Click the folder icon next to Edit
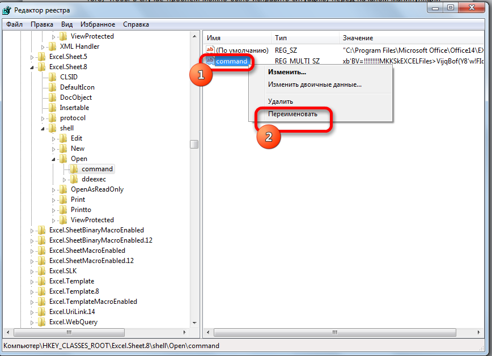Image resolution: width=492 pixels, height=356 pixels. [63, 138]
